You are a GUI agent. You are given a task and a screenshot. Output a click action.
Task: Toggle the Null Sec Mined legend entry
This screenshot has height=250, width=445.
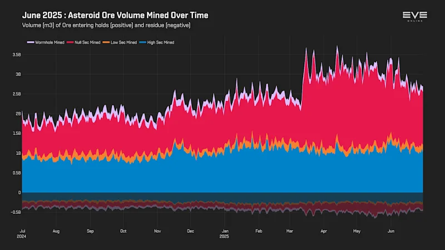(83, 43)
